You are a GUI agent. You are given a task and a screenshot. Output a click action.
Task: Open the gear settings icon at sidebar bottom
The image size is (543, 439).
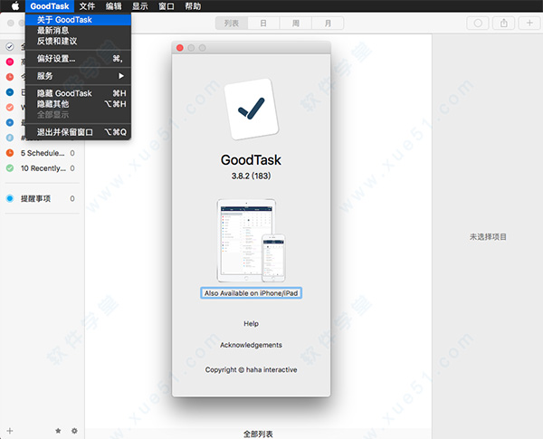(x=74, y=431)
